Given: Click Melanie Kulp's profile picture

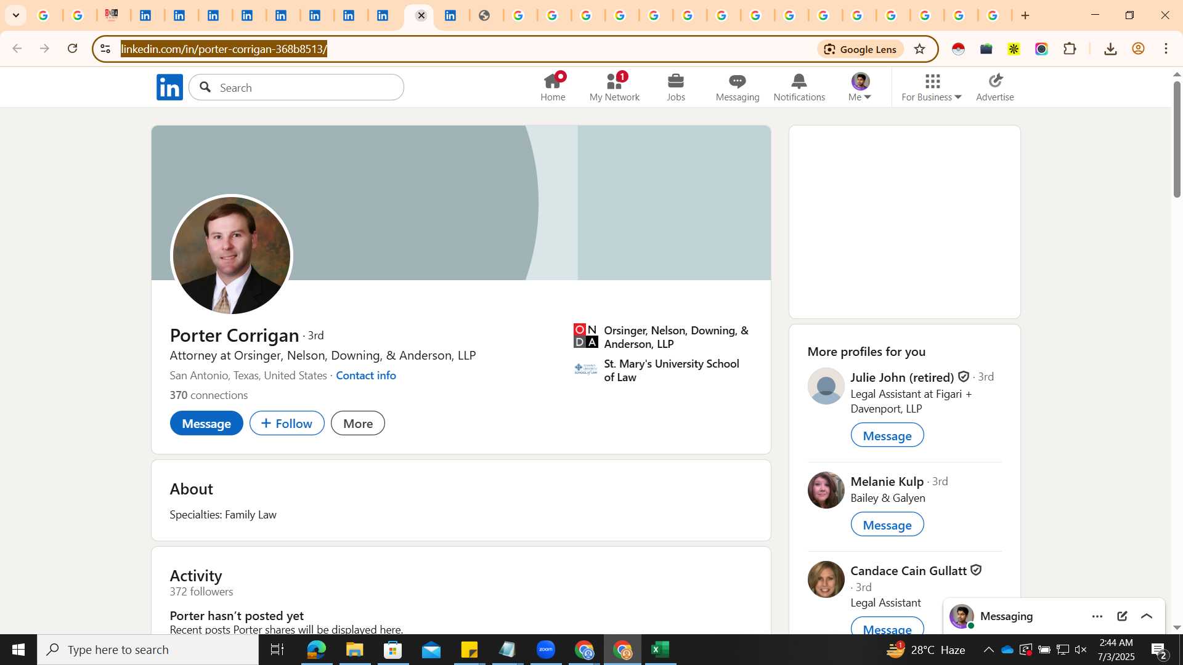Looking at the screenshot, I should 826,490.
